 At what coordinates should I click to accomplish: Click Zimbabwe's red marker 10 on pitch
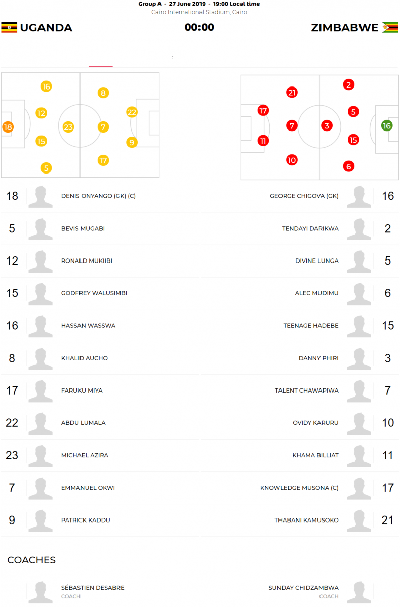pyautogui.click(x=291, y=160)
